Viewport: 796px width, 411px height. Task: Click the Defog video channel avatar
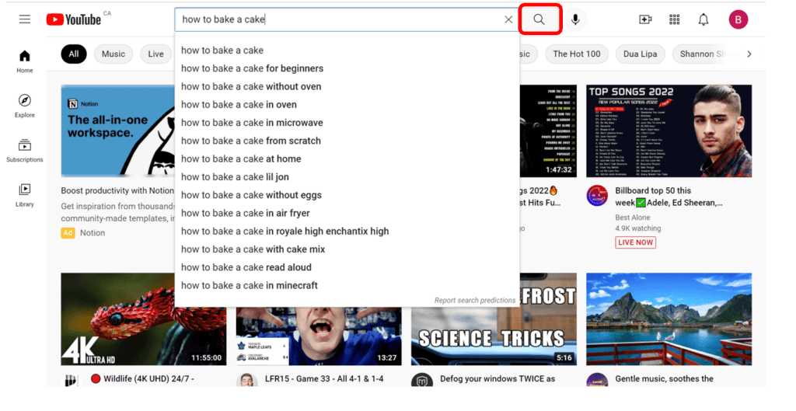click(422, 380)
